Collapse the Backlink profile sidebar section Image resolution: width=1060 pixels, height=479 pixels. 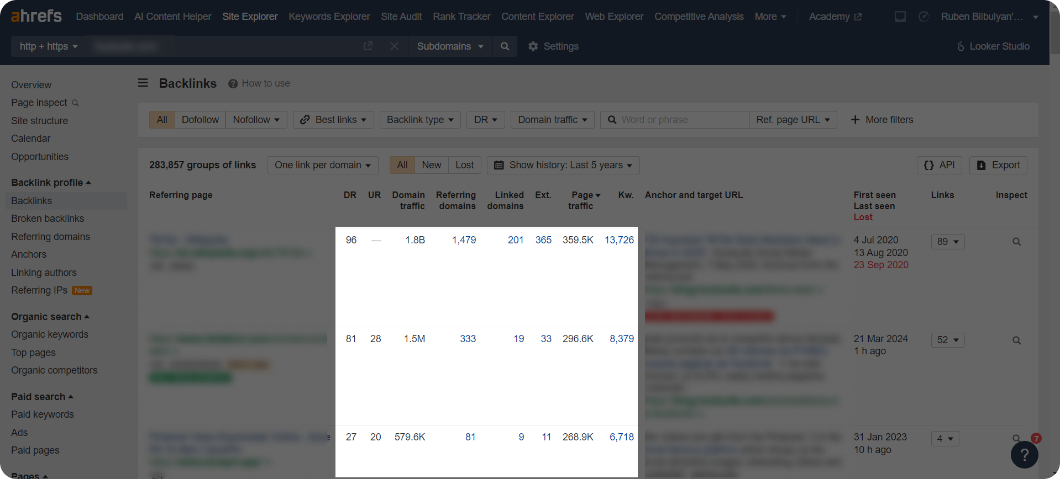tap(51, 183)
